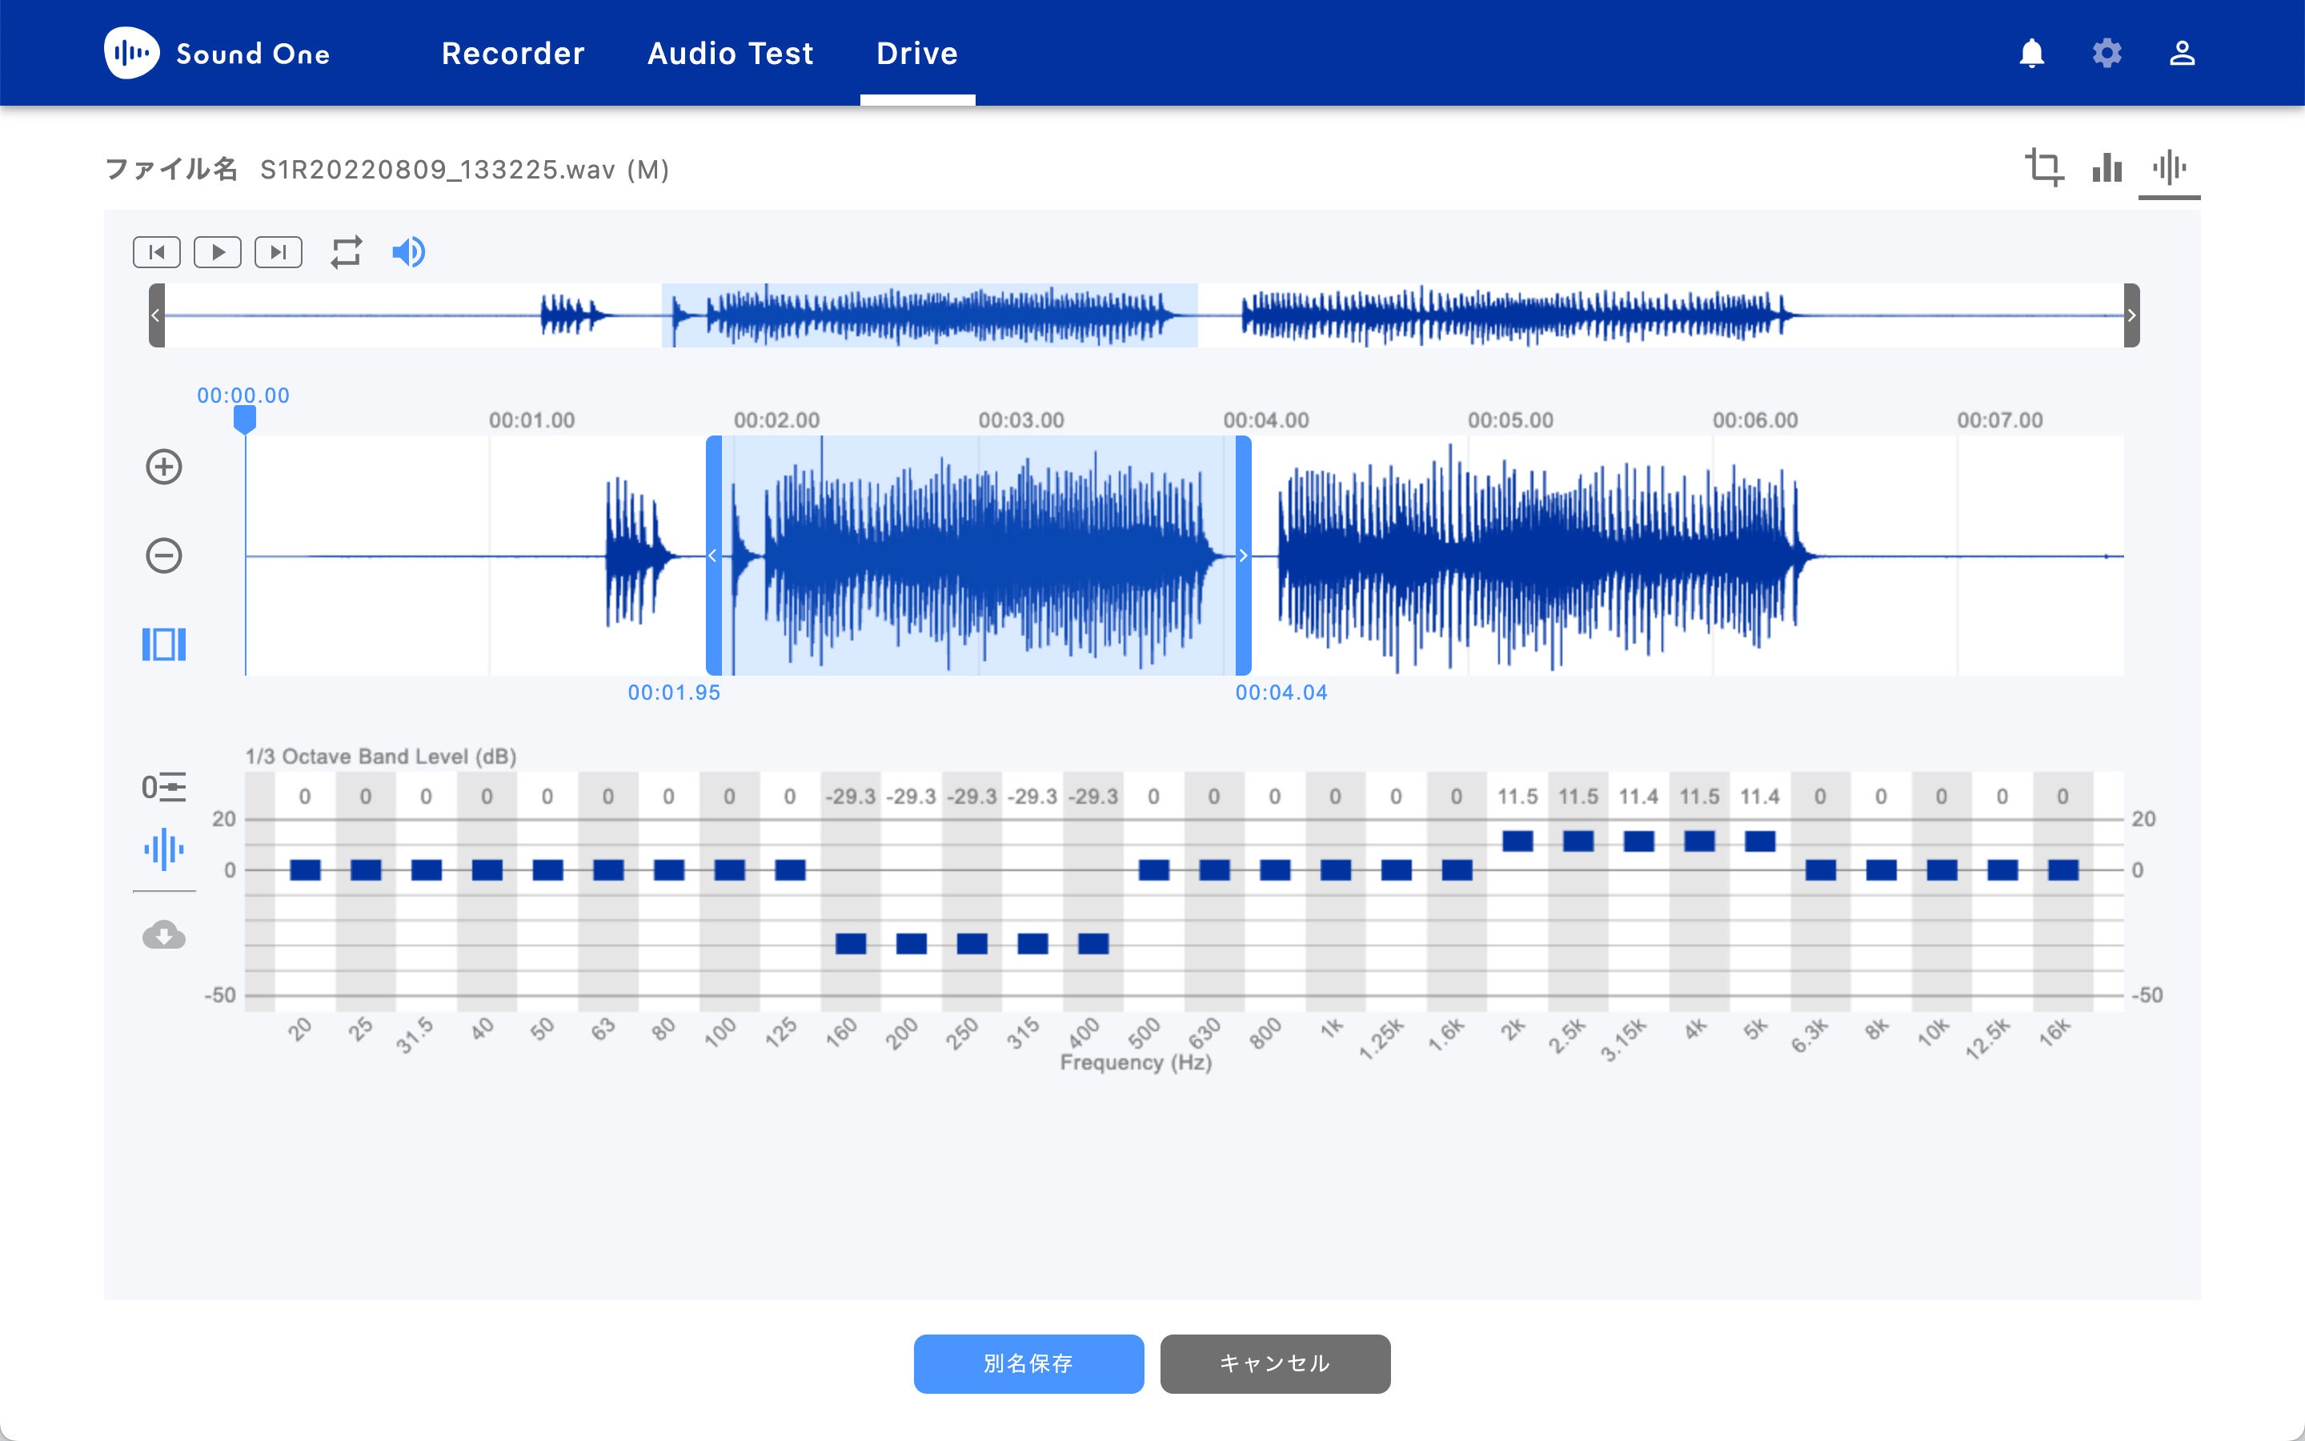Image resolution: width=2305 pixels, height=1441 pixels.
Task: Open the notifications bell
Action: tap(2031, 54)
